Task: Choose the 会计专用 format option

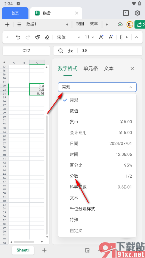Action: click(x=97, y=133)
